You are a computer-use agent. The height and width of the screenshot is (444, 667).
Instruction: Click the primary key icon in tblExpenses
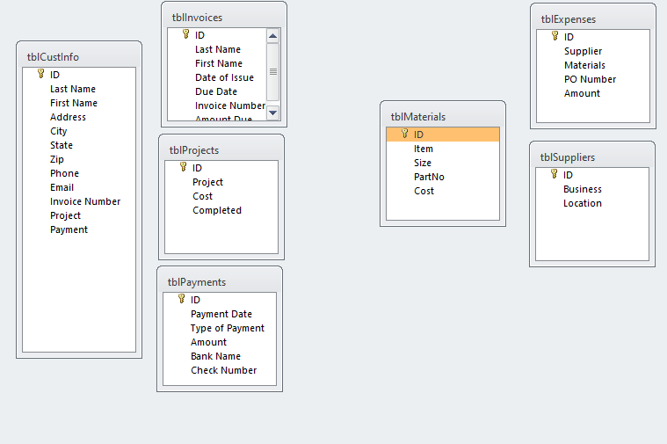(555, 36)
